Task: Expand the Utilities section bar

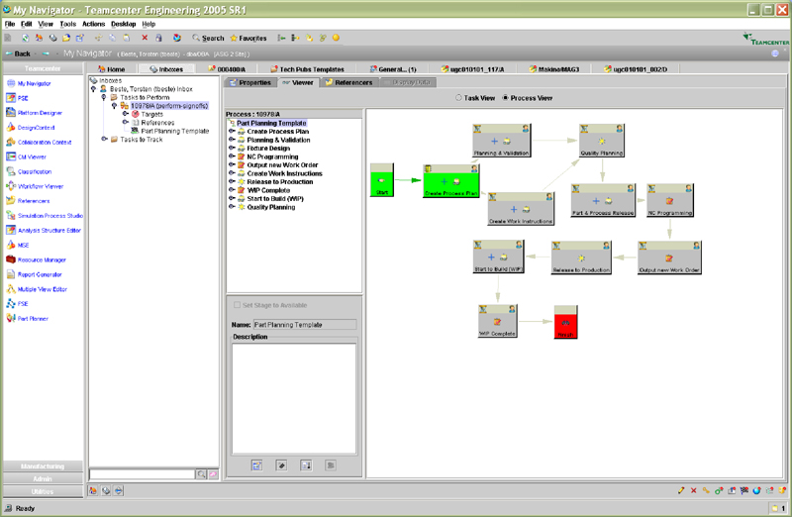Action: pos(43,491)
